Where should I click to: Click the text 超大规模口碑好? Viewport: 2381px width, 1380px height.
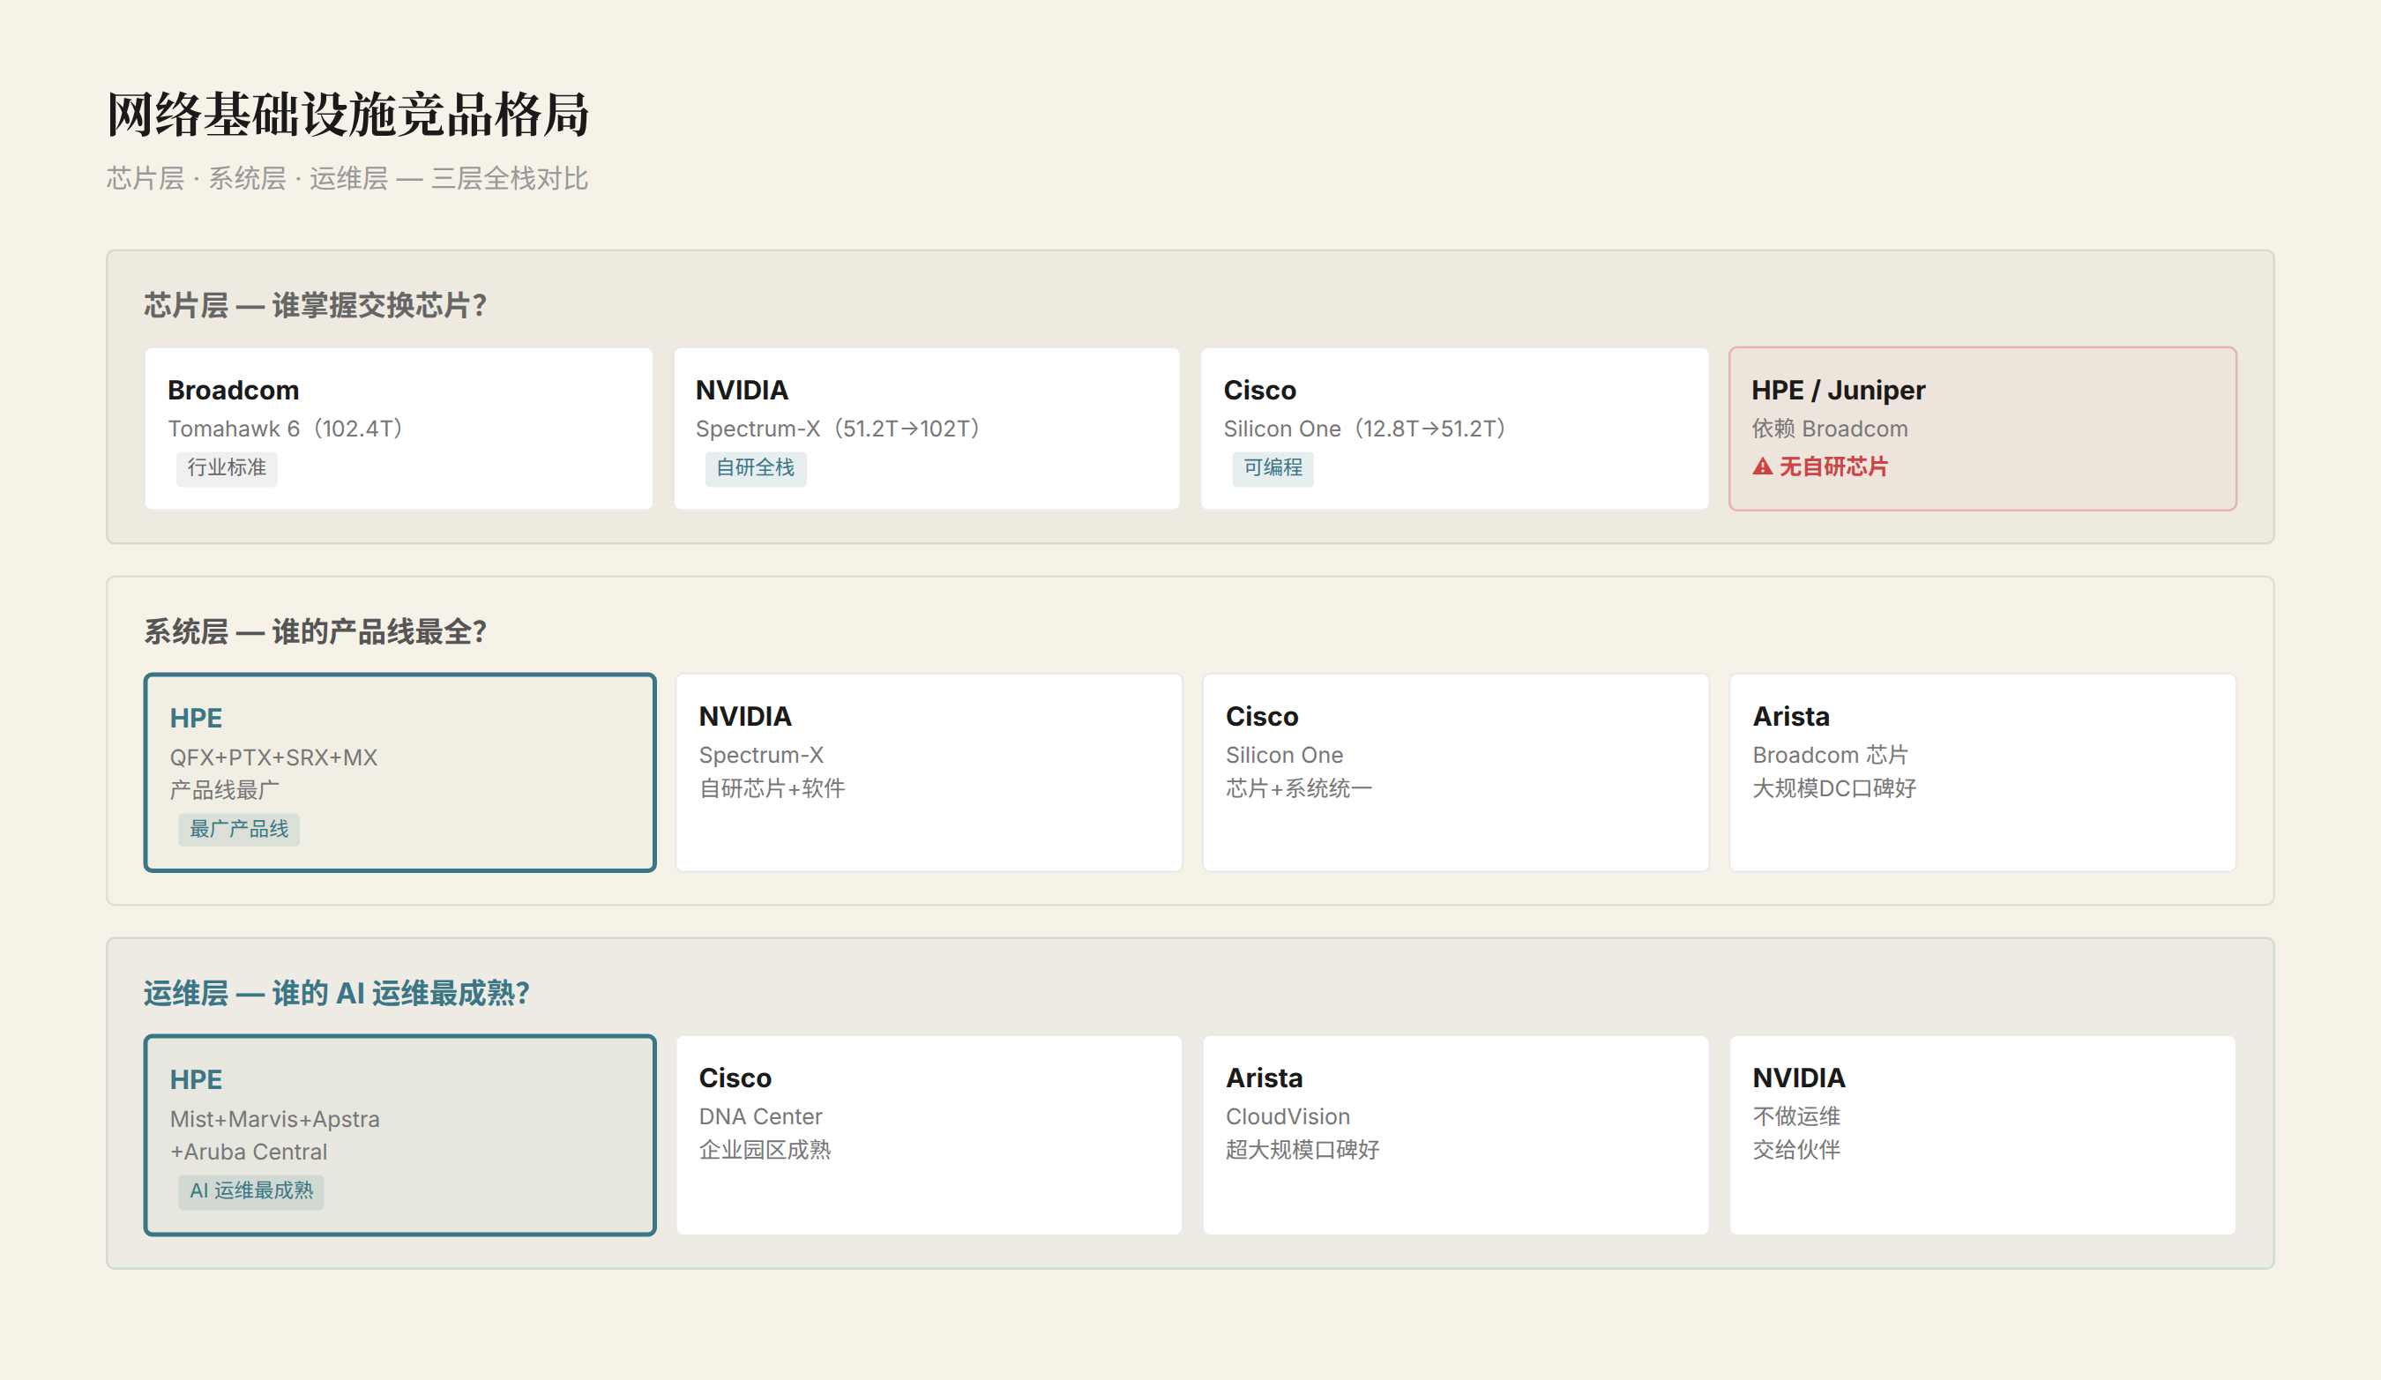pyautogui.click(x=1302, y=1150)
